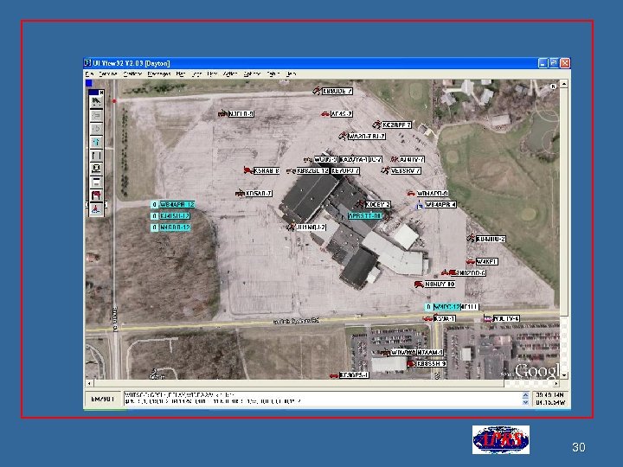Click the map horizontal scrollbar right arrow
Viewport: 623px width, 467px height.
coord(556,384)
